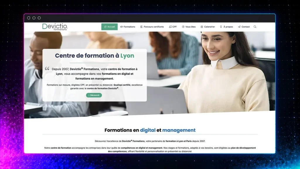Visit the À propos page
This screenshot has width=300, height=169.
226,27
